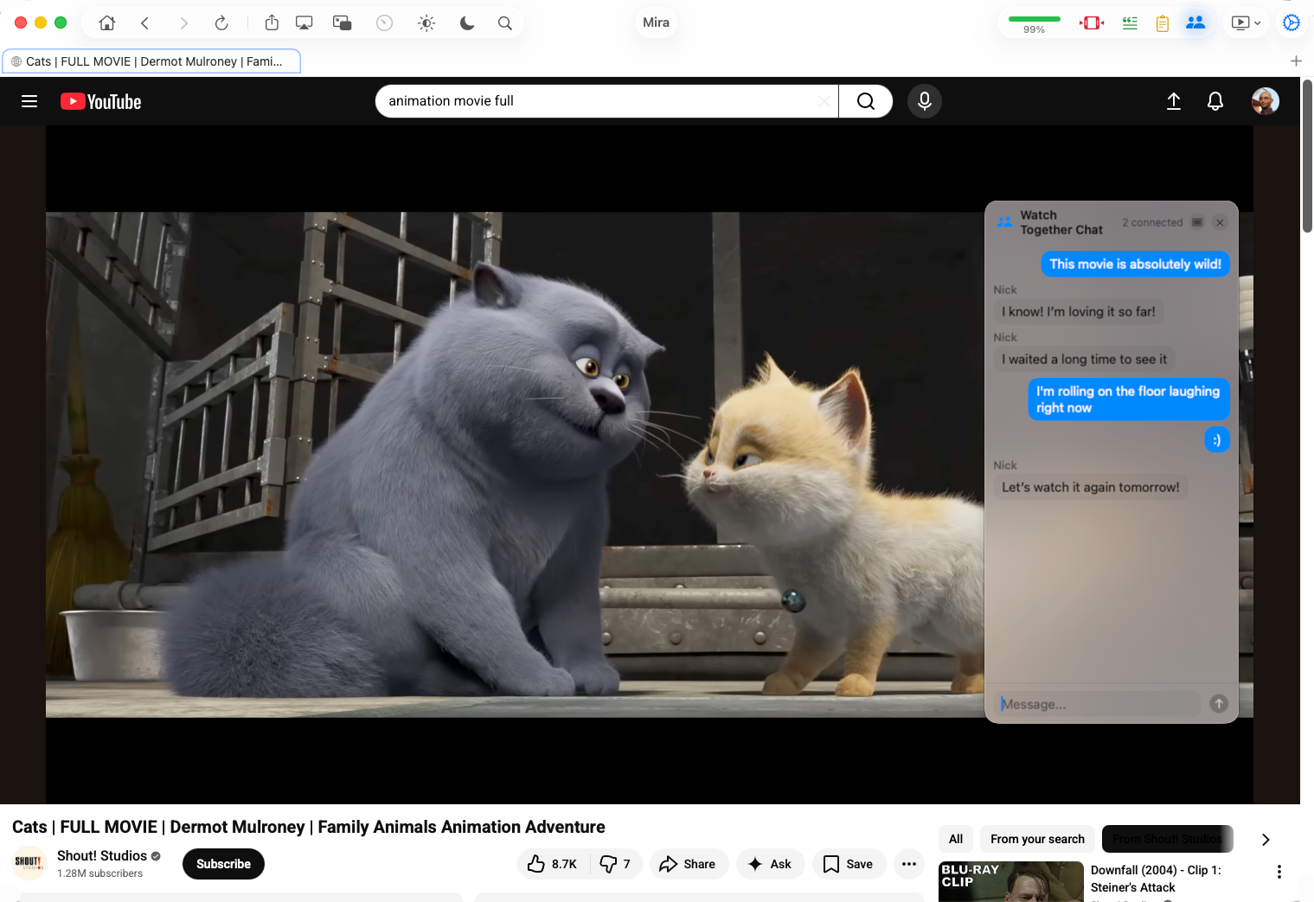Open the yellow clipboard notes extension
Viewport: 1314px width, 902px height.
1163,23
